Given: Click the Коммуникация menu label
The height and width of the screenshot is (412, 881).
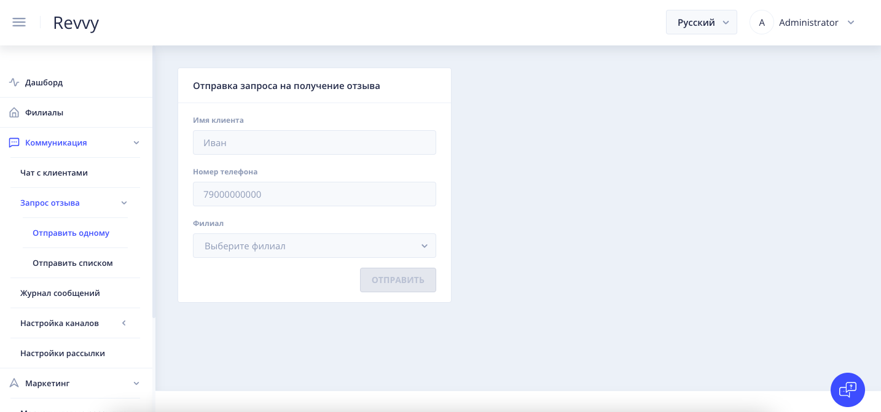Looking at the screenshot, I should 56,142.
